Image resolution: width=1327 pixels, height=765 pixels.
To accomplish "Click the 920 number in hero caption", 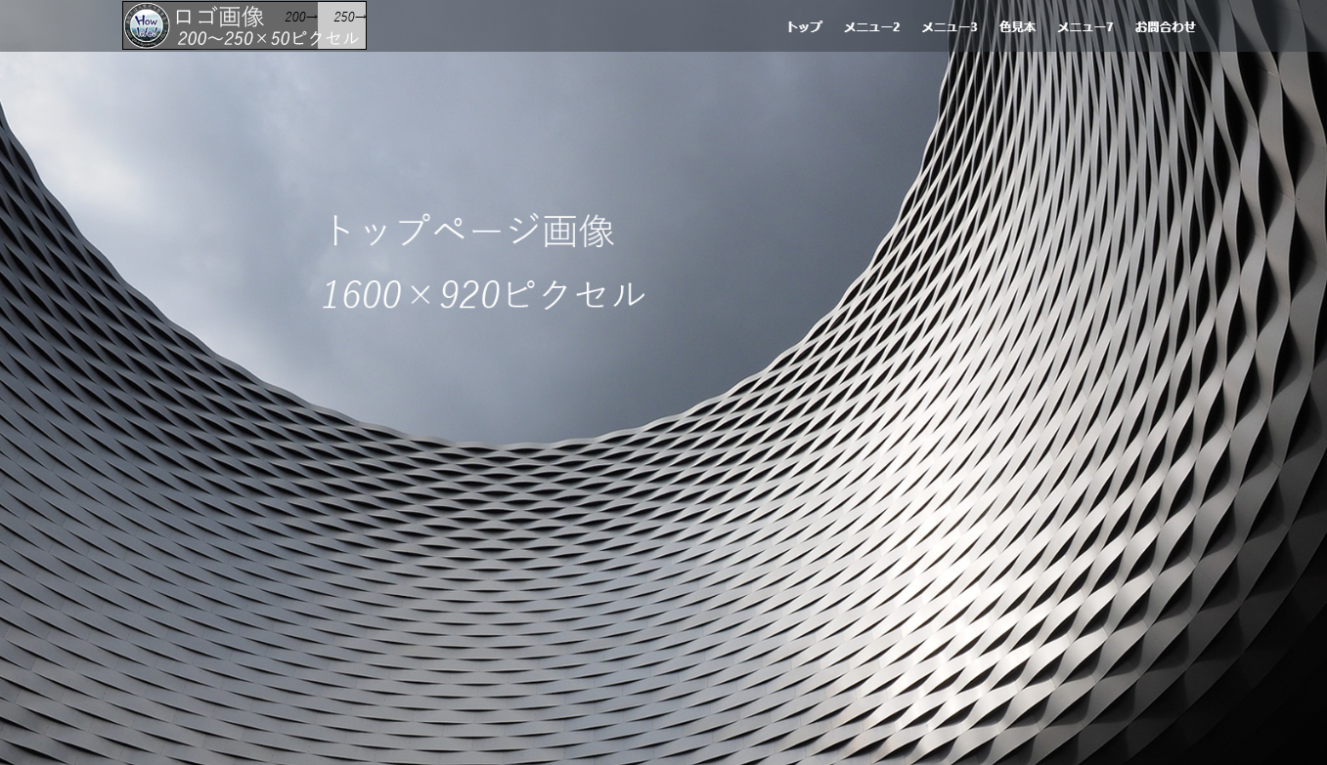I will pyautogui.click(x=469, y=295).
